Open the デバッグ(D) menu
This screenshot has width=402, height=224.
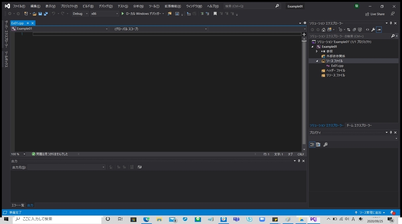click(x=106, y=6)
